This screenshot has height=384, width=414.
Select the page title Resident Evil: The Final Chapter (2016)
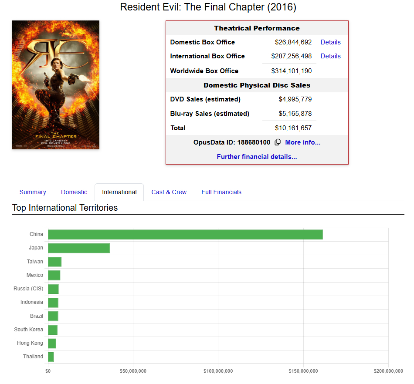tap(208, 7)
